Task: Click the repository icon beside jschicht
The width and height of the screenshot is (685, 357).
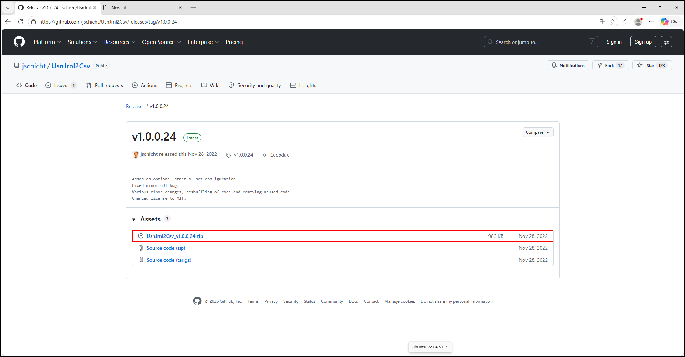Action: (x=16, y=66)
